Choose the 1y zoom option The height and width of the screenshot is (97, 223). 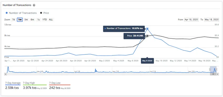pyautogui.click(x=39, y=20)
